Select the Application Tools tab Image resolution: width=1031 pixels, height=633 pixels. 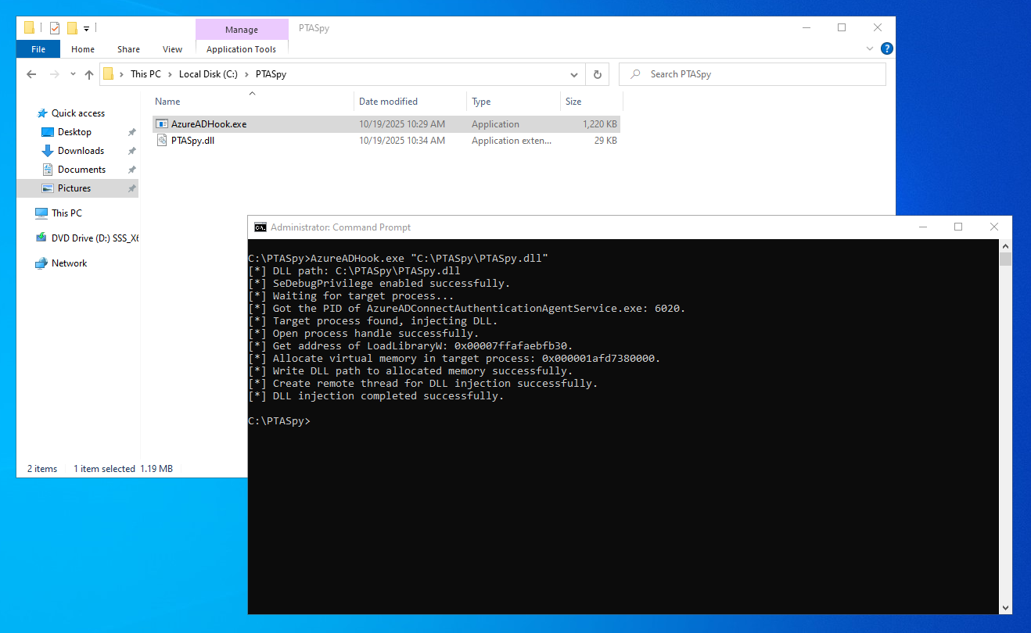pyautogui.click(x=241, y=49)
